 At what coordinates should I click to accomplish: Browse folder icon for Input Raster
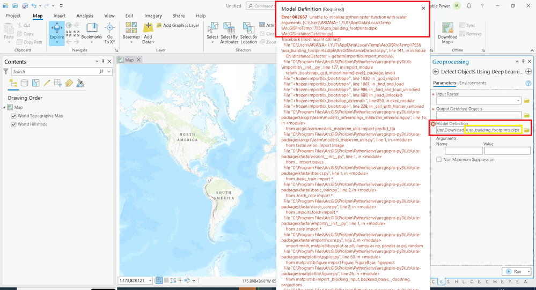pyautogui.click(x=526, y=100)
